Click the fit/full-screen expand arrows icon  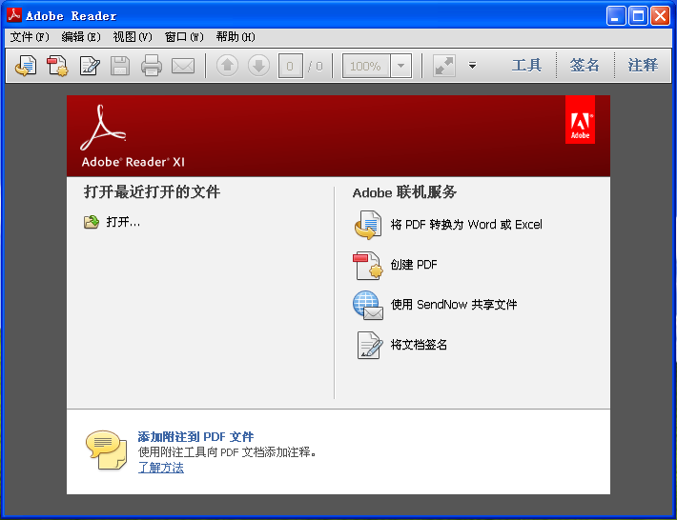443,66
